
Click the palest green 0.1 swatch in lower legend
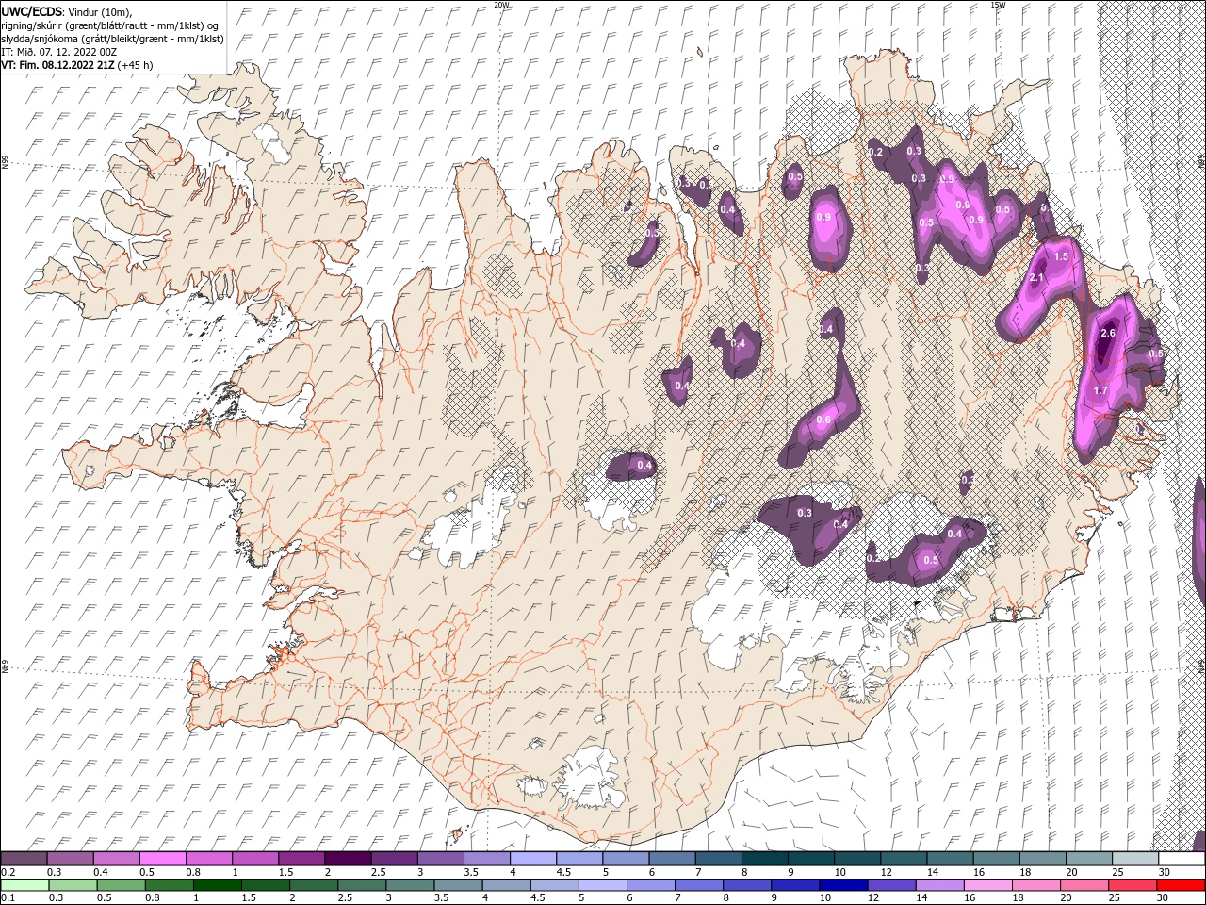(24, 885)
